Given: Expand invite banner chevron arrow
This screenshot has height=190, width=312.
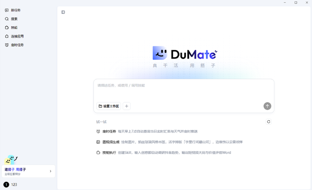Looking at the screenshot, I should coord(51,171).
